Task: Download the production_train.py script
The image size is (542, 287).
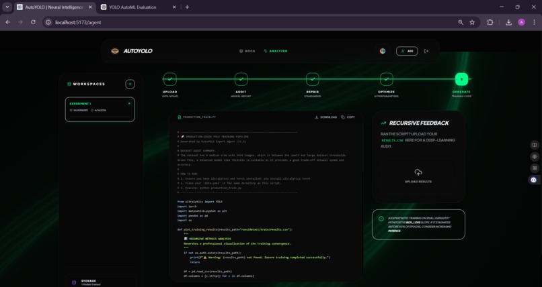Action: pyautogui.click(x=325, y=117)
